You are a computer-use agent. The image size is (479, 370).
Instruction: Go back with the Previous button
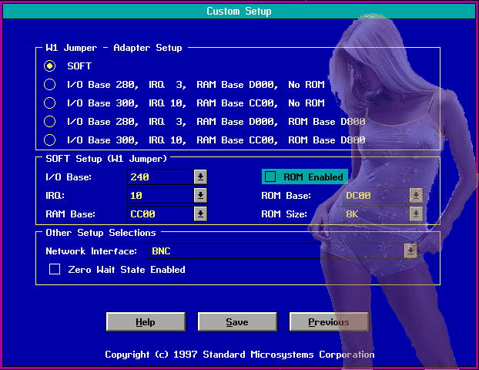click(x=329, y=322)
